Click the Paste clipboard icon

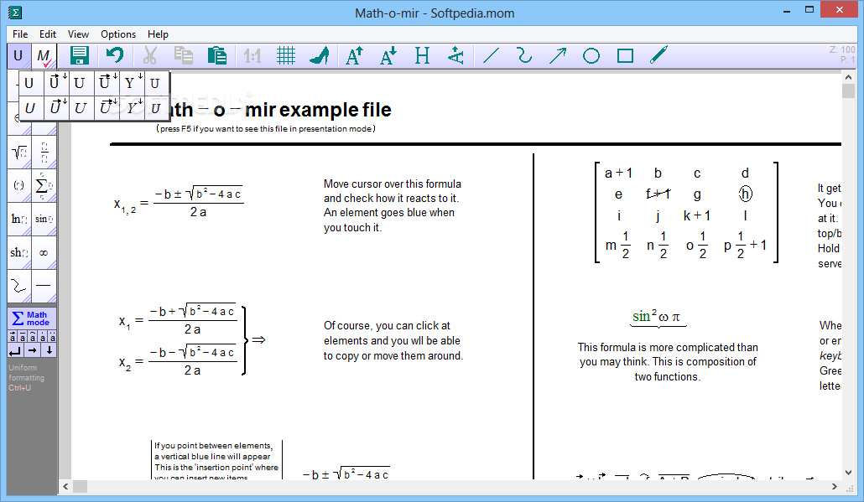click(217, 55)
